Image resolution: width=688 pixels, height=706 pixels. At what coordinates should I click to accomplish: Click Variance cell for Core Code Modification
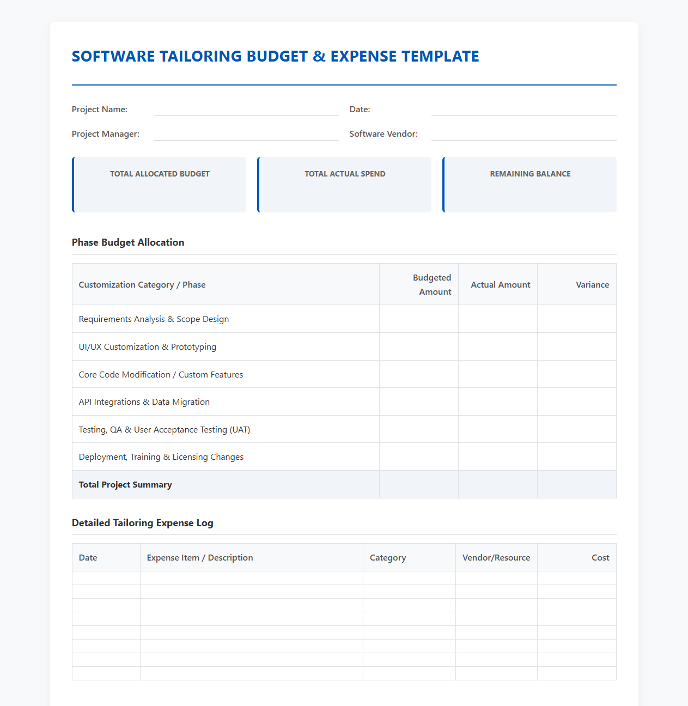pos(577,374)
